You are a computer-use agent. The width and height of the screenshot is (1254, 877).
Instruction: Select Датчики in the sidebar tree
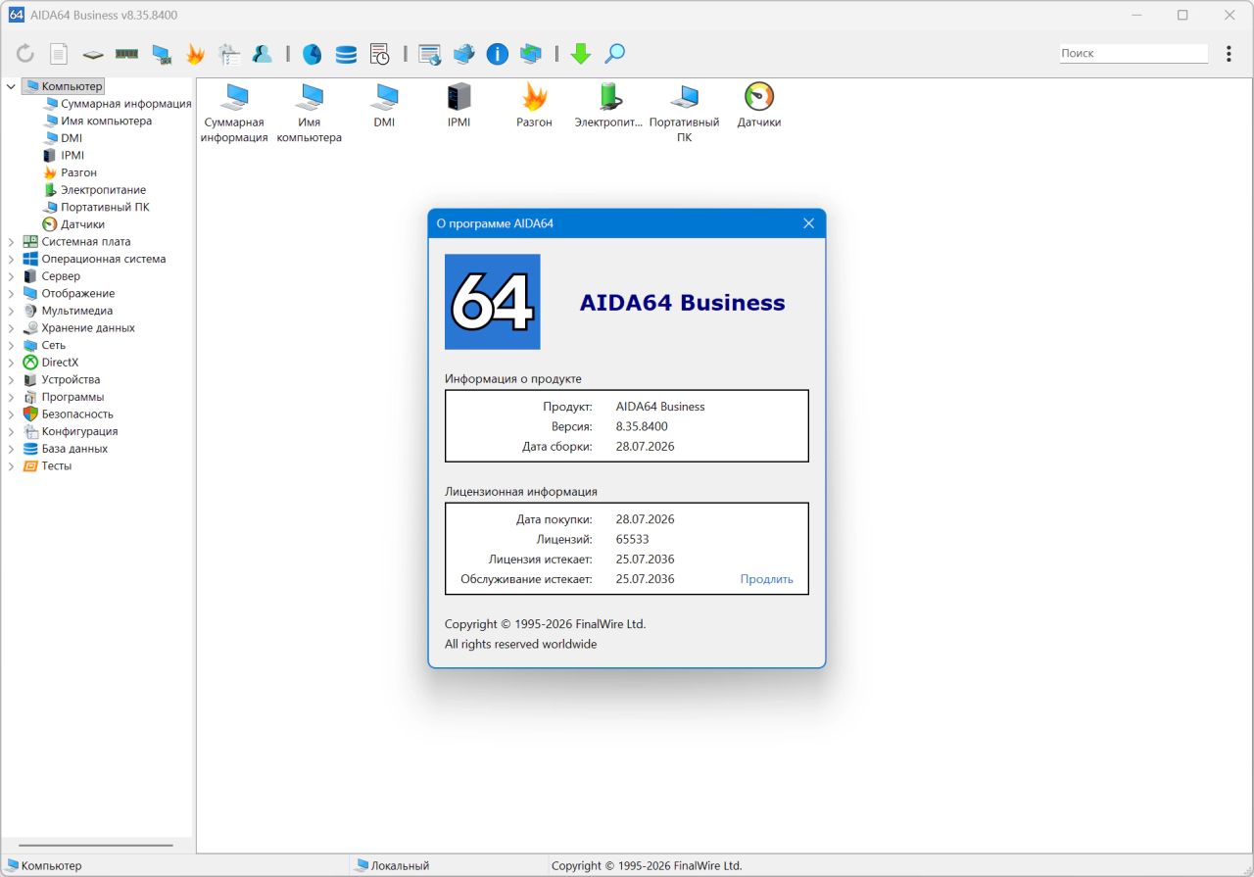pyautogui.click(x=82, y=224)
